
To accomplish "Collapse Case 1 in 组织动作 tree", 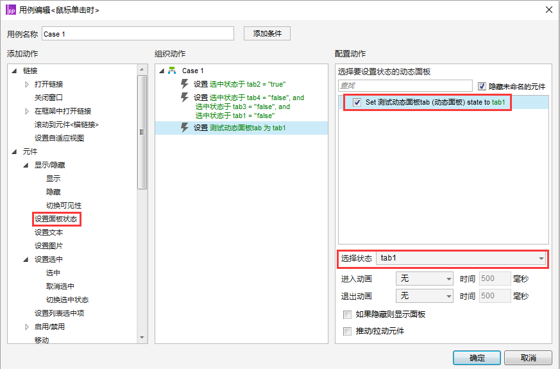I will (162, 71).
